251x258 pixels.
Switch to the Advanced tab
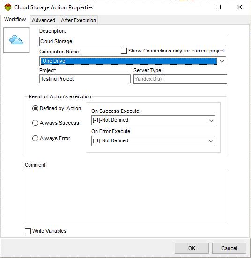(44, 20)
